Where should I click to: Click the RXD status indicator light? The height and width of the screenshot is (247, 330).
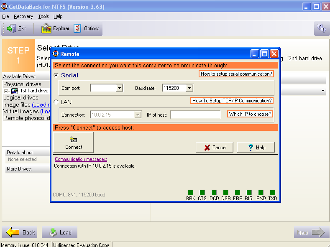(x=261, y=192)
